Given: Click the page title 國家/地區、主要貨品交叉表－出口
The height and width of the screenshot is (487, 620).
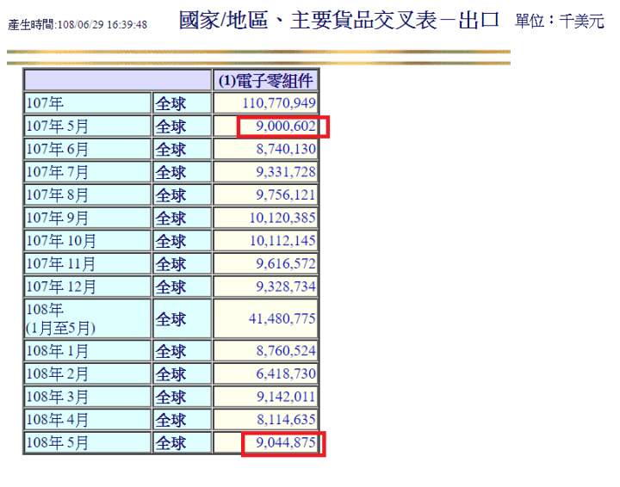Looking at the screenshot, I should (339, 20).
